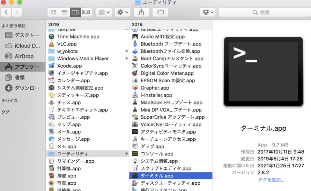Select the メッセージ.app icon
The height and width of the screenshot is (191, 311).
coord(51,139)
